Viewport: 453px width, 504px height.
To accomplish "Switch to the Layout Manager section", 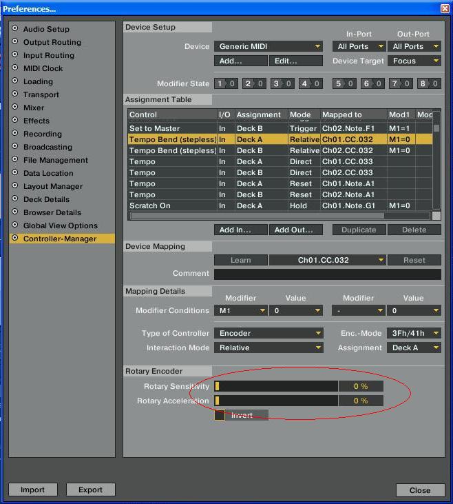I will pyautogui.click(x=53, y=186).
